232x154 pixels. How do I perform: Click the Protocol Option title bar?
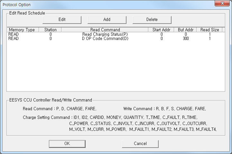coord(97,4)
